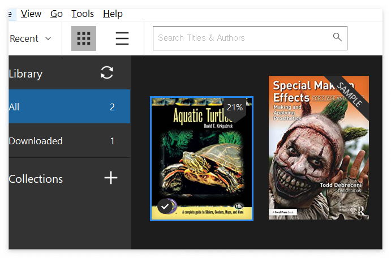Switch to grid view
Screen dimensions: 391x258
[x=84, y=38]
